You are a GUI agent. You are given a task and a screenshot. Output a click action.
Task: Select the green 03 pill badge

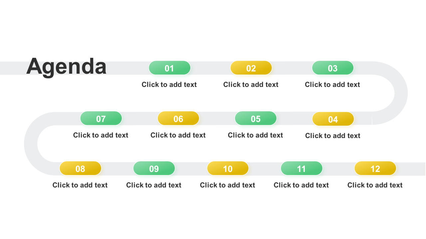click(333, 68)
